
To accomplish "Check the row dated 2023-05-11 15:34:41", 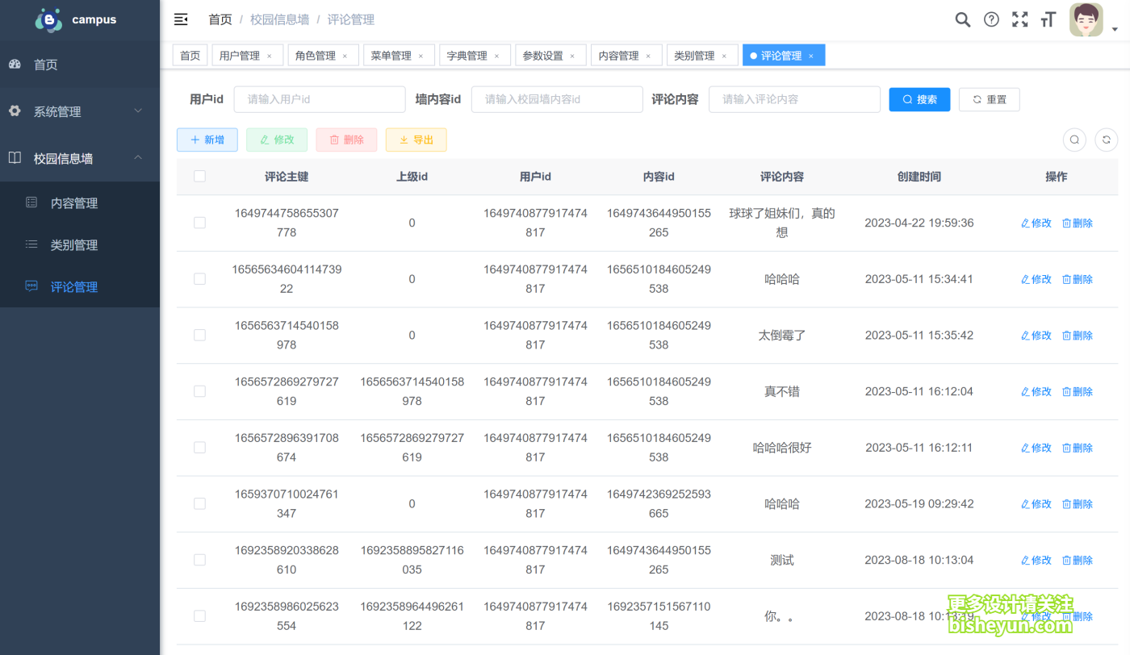I will (x=199, y=279).
